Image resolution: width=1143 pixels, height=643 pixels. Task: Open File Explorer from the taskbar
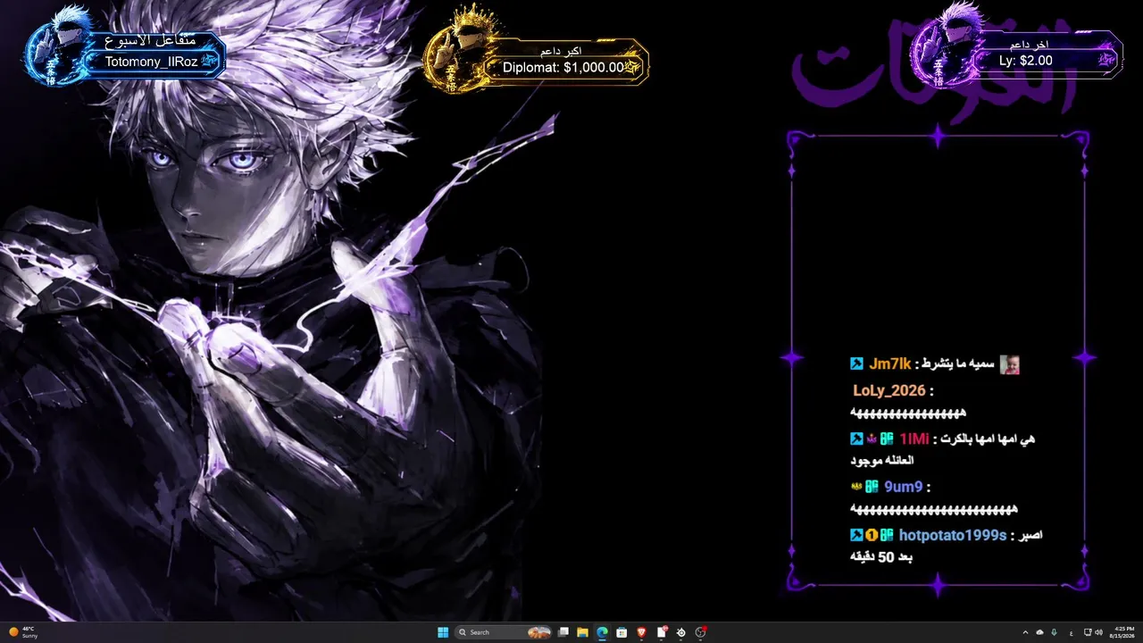click(x=582, y=632)
